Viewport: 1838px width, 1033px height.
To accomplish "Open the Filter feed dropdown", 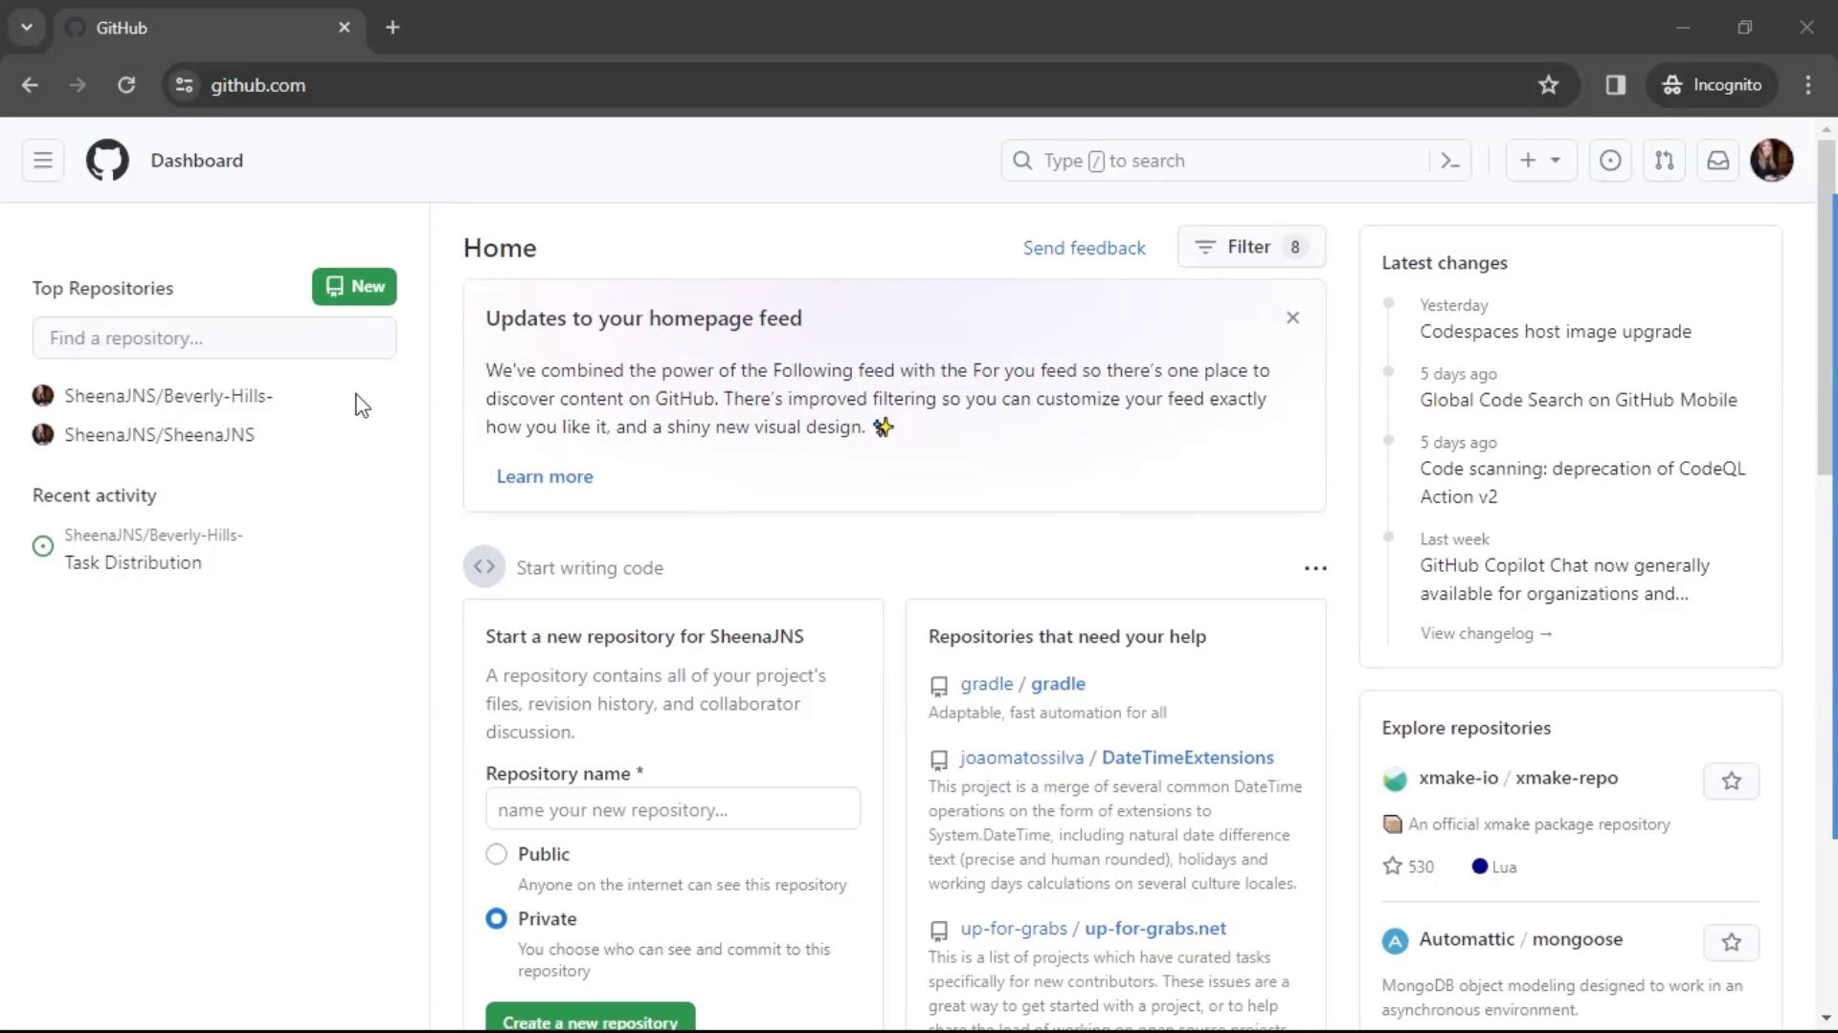I will 1250,247.
